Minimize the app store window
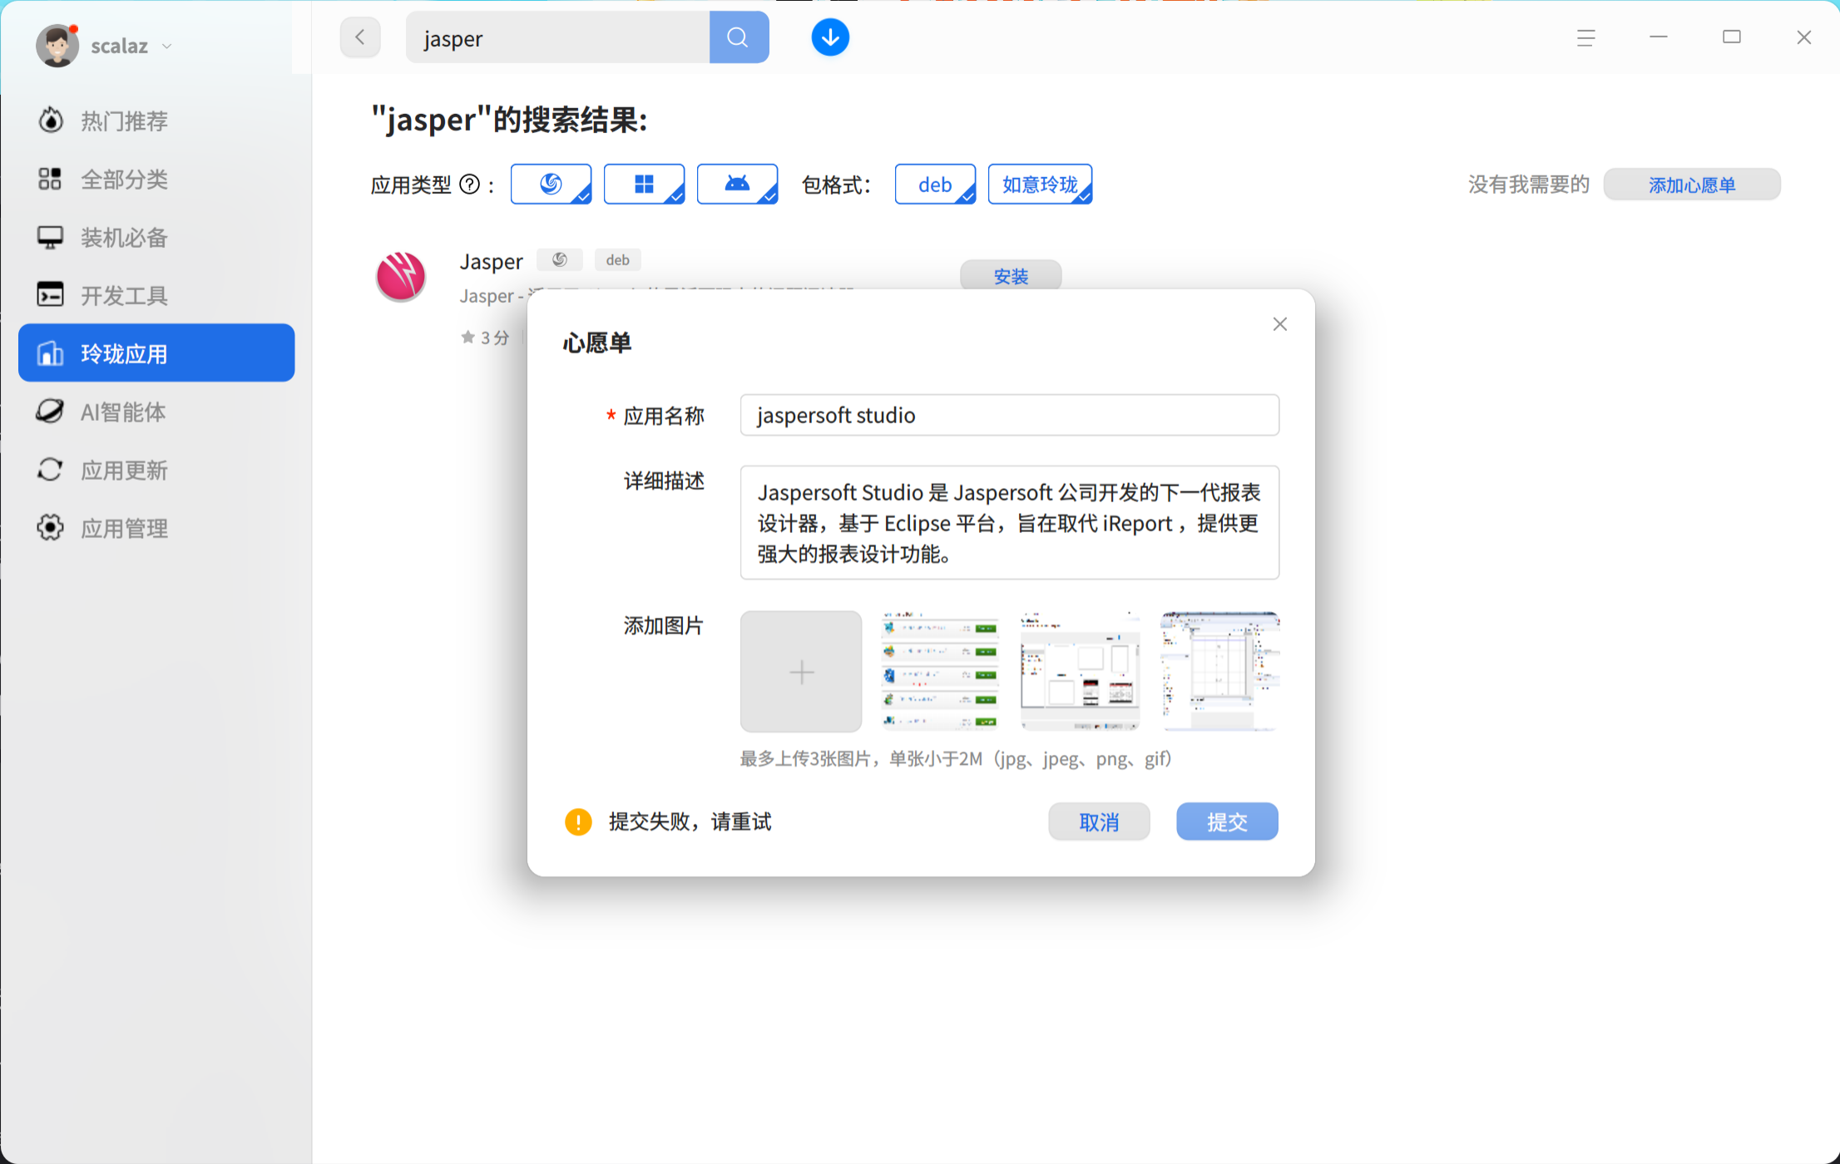Screen dimensions: 1840x1164 coord(1659,37)
